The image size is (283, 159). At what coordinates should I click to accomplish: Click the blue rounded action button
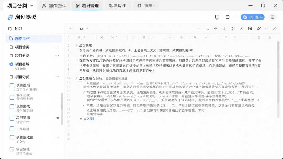point(253,17)
